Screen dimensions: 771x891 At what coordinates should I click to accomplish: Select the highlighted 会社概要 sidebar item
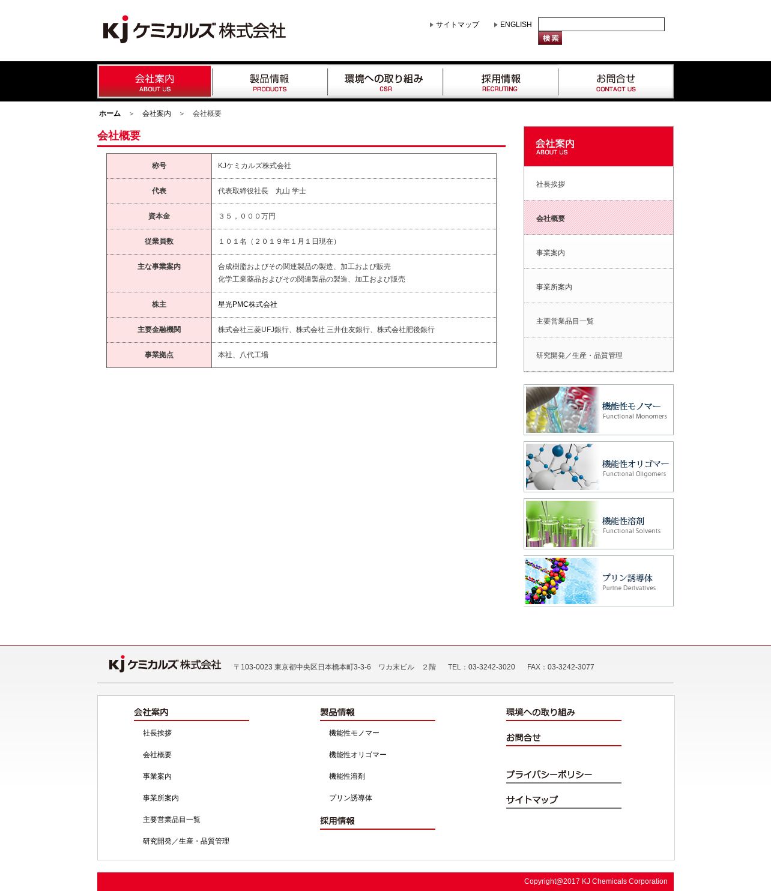coord(599,218)
